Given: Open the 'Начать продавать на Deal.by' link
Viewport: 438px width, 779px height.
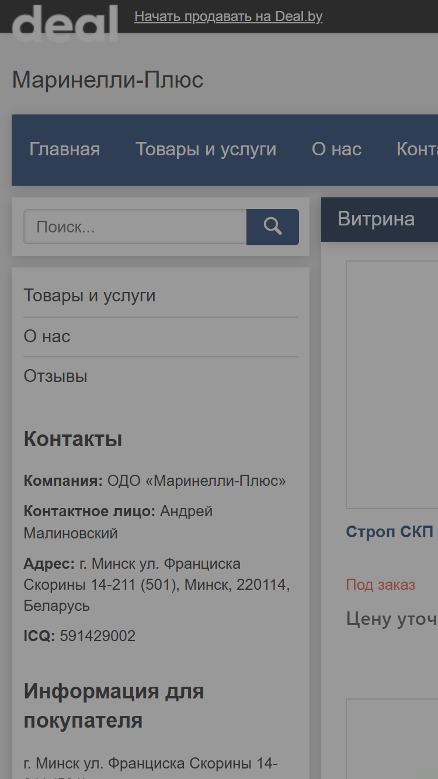Looking at the screenshot, I should pyautogui.click(x=228, y=16).
